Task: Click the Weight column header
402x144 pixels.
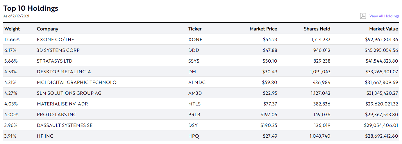Action: 12,29
